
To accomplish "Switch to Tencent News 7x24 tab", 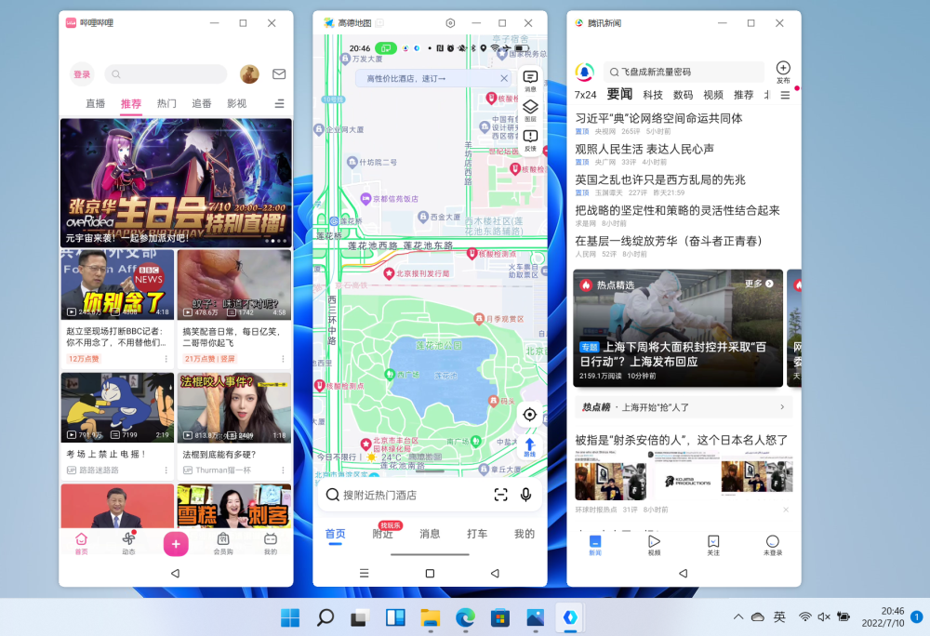I will point(585,95).
